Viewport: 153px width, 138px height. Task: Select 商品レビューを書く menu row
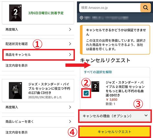click(x=38, y=122)
